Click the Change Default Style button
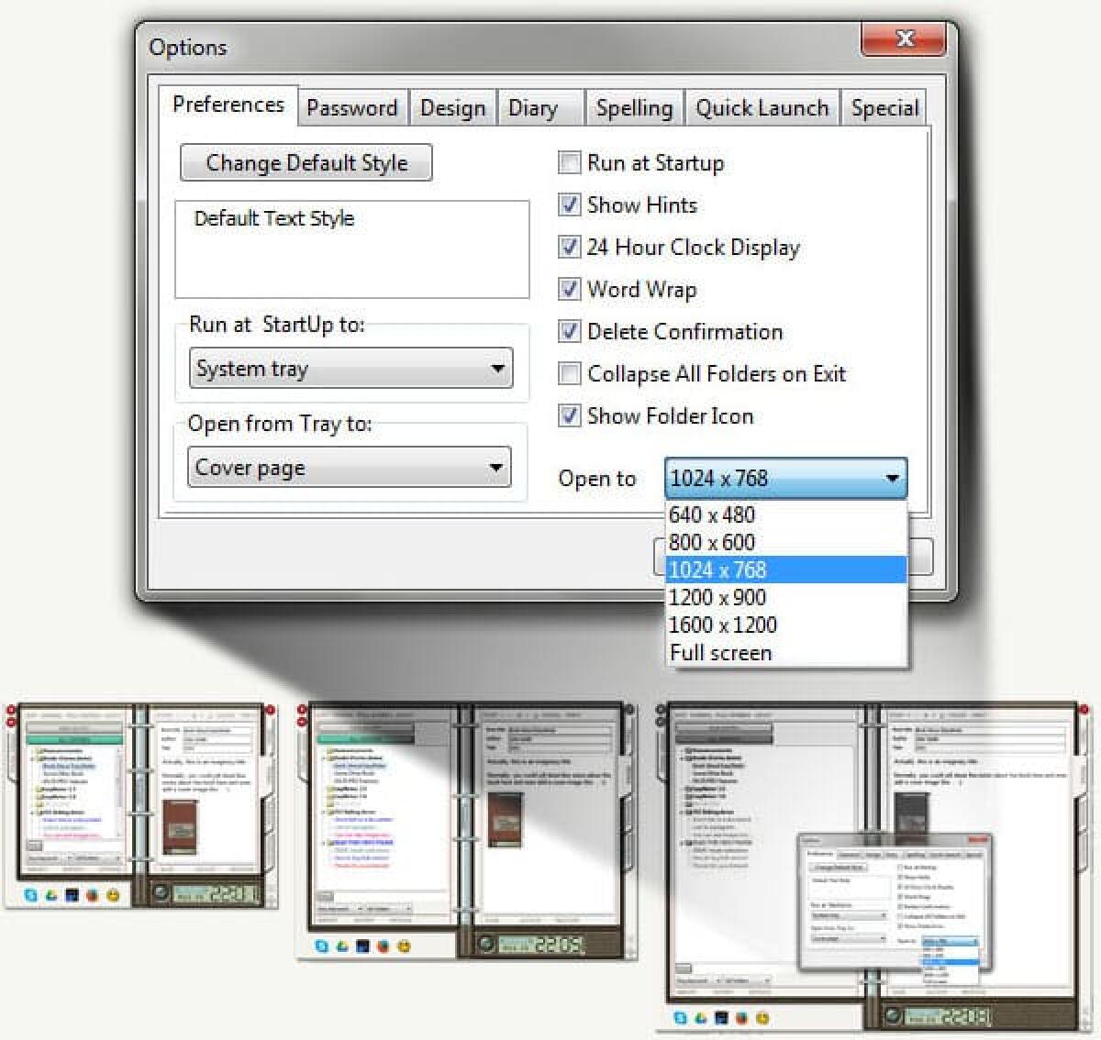 pos(306,162)
